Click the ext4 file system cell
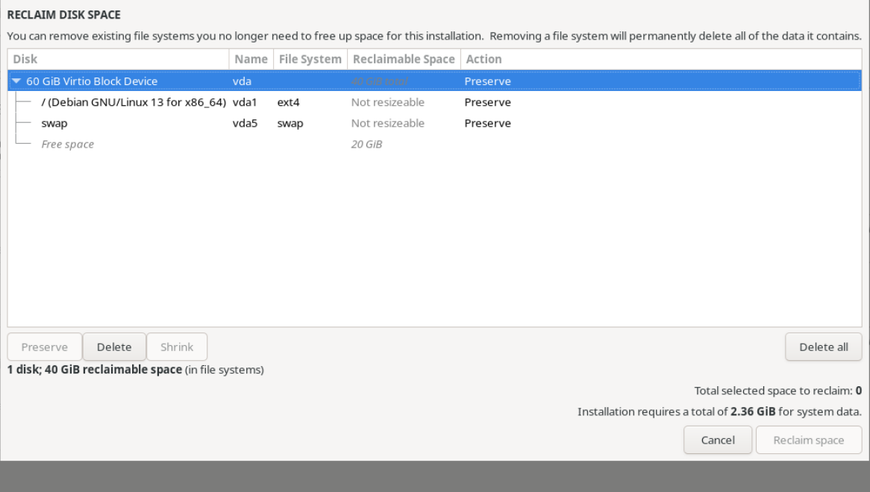This screenshot has height=492, width=870. pos(289,102)
